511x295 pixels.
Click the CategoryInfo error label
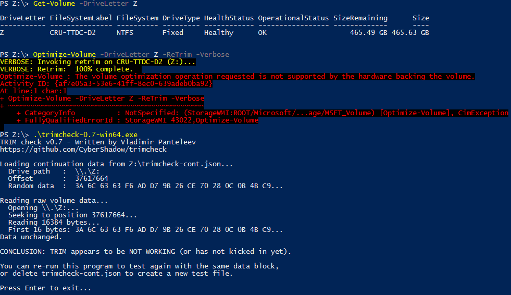coord(49,113)
